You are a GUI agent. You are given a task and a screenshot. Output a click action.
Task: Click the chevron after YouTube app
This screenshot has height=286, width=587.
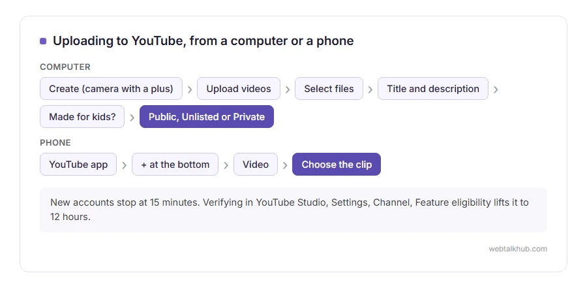(x=125, y=165)
